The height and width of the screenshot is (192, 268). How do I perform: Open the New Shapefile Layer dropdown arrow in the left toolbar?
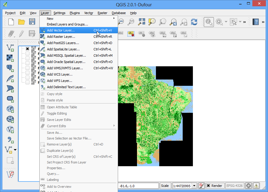point(15,150)
